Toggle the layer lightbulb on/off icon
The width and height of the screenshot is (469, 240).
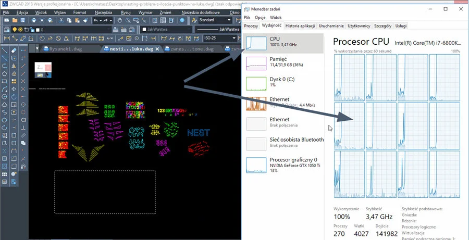click(x=15, y=30)
